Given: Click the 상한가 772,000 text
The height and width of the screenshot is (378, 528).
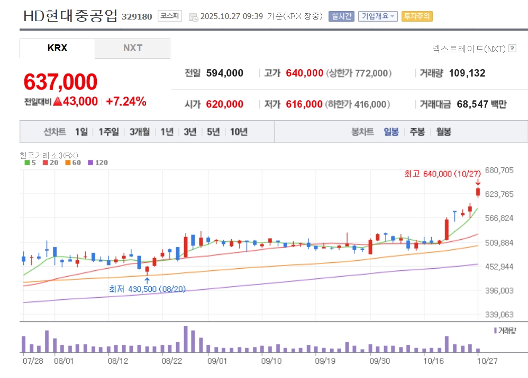Looking at the screenshot, I should pos(359,73).
